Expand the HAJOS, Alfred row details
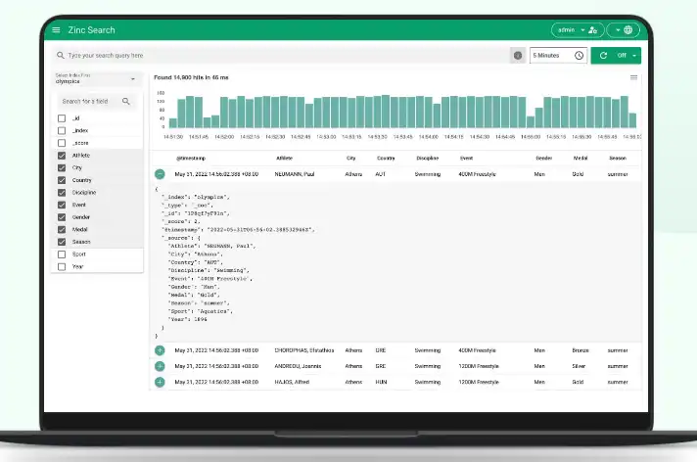The image size is (697, 462). click(160, 382)
